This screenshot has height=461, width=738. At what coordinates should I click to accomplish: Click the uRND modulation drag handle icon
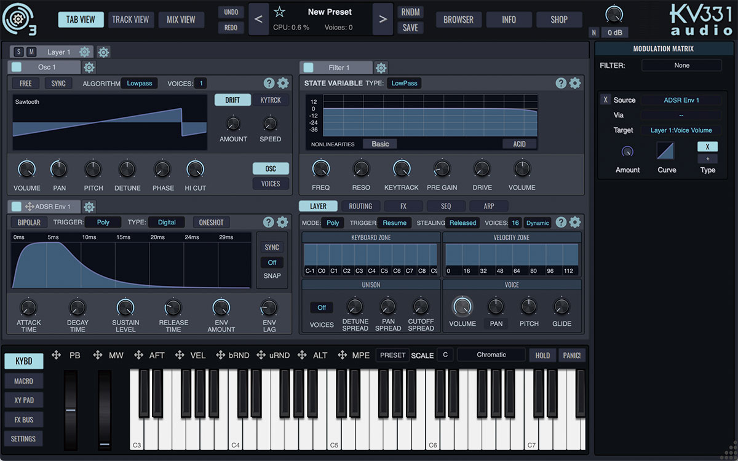click(x=261, y=355)
